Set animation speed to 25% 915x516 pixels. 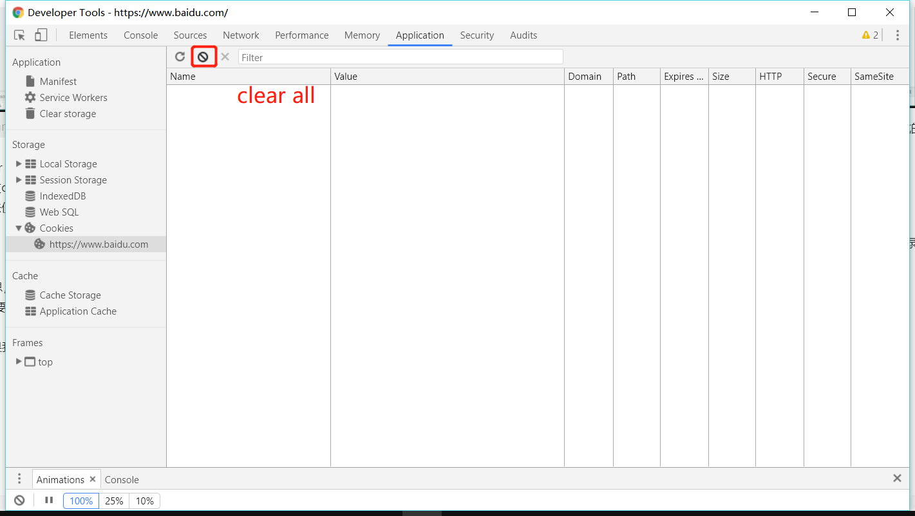click(114, 501)
